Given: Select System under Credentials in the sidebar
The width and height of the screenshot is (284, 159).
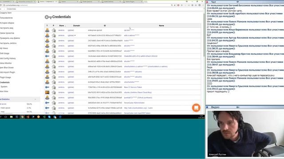Looking at the screenshot, I should point(4,87).
